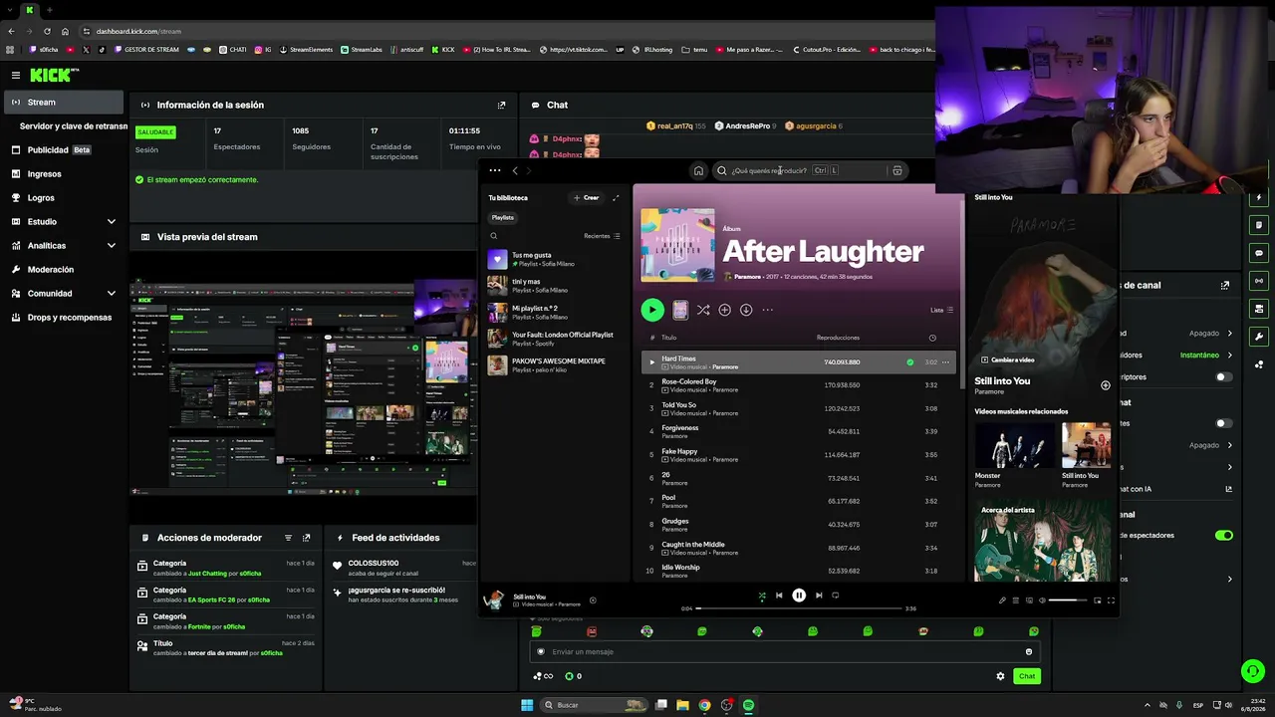Screen dimensions: 1275x717
Task: Open the Spotify queue icon
Action: click(1016, 600)
